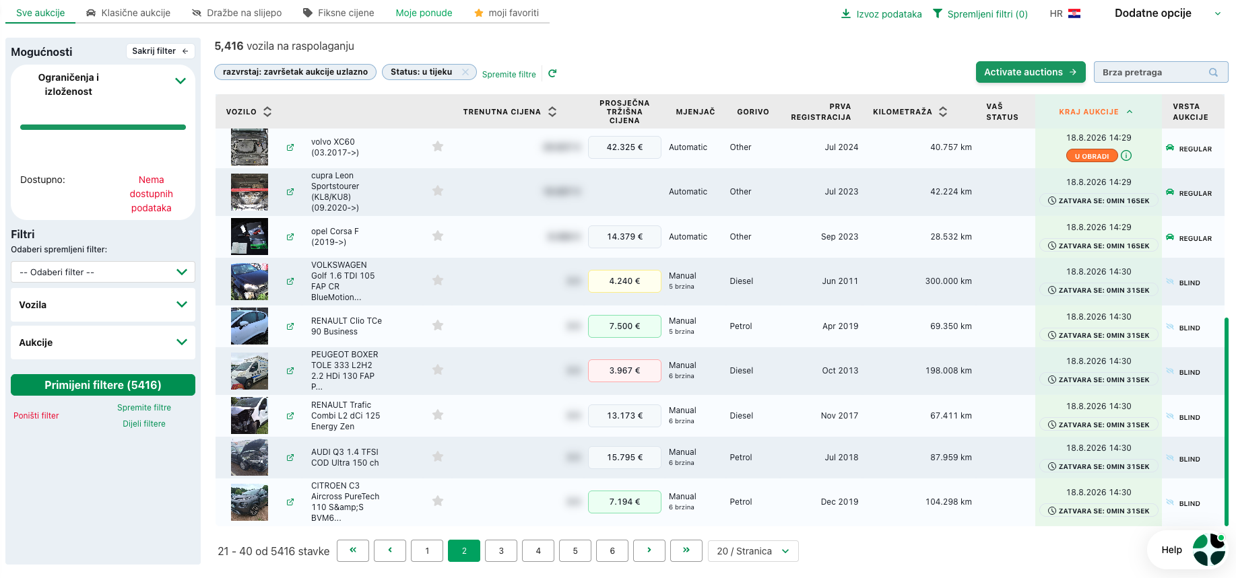The height and width of the screenshot is (578, 1236).
Task: Click Poništi filter link
Action: (36, 416)
